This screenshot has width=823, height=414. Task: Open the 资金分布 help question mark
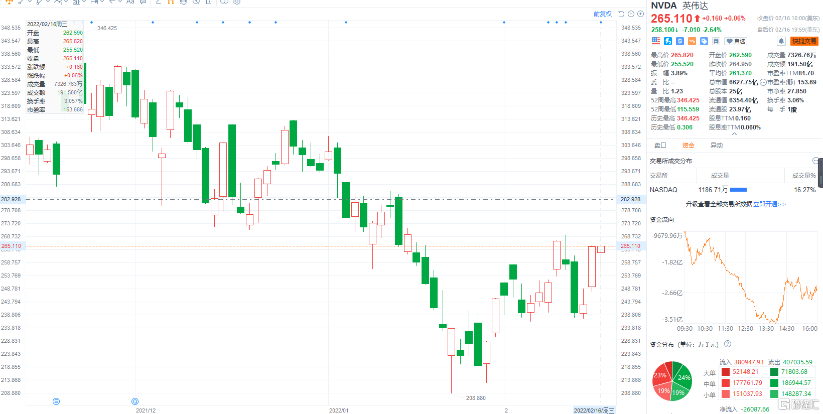pos(728,344)
